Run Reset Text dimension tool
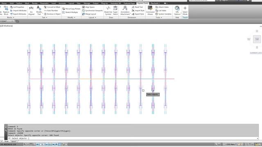Image resolution: width=262 pixels, height=147 pixels. click(138, 7)
